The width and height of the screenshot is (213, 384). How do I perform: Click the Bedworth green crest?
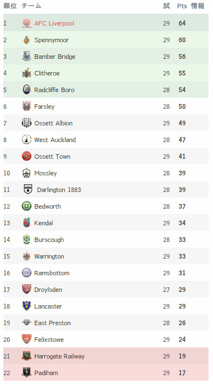tap(27, 206)
